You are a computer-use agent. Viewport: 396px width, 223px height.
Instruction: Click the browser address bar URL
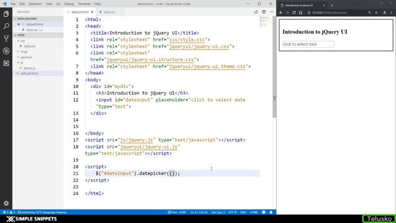(329, 12)
